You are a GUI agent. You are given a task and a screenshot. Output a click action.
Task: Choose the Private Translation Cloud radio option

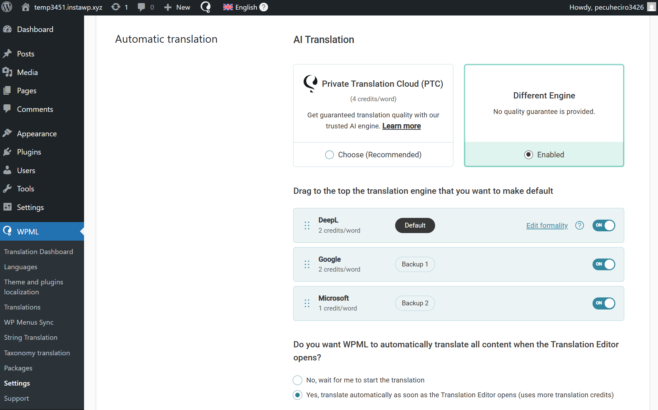coord(330,155)
